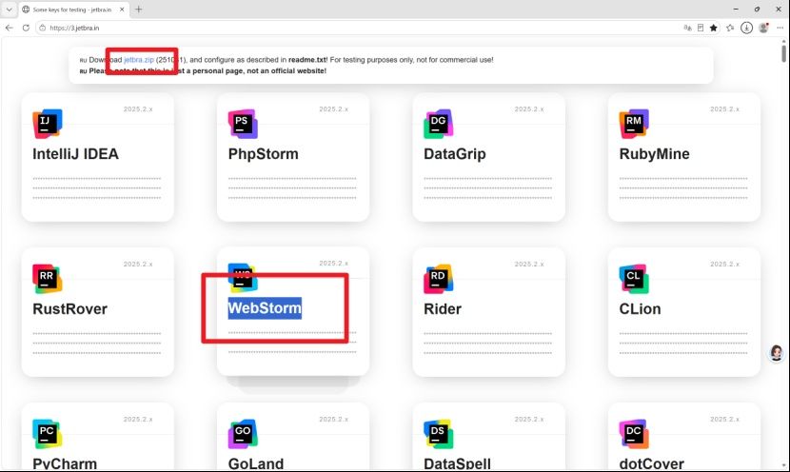The height and width of the screenshot is (472, 790).
Task: Open the browser settings and more menu
Action: [x=780, y=28]
